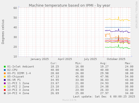Viewport: 139px width, 103px height.
Task: Select the '06-VR P1' legend label
Action: (14, 80)
